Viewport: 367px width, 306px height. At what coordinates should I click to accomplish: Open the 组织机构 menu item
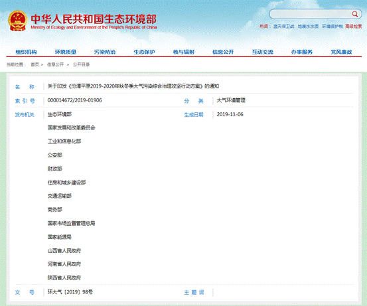26,52
